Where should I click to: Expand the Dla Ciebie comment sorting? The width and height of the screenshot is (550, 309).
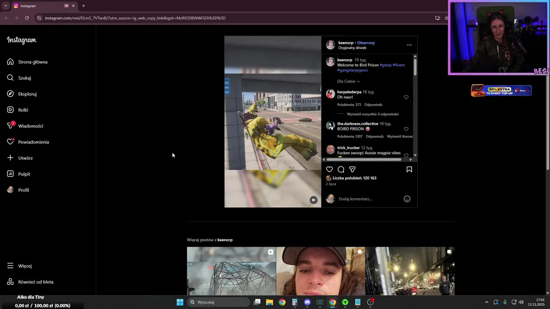coord(348,81)
